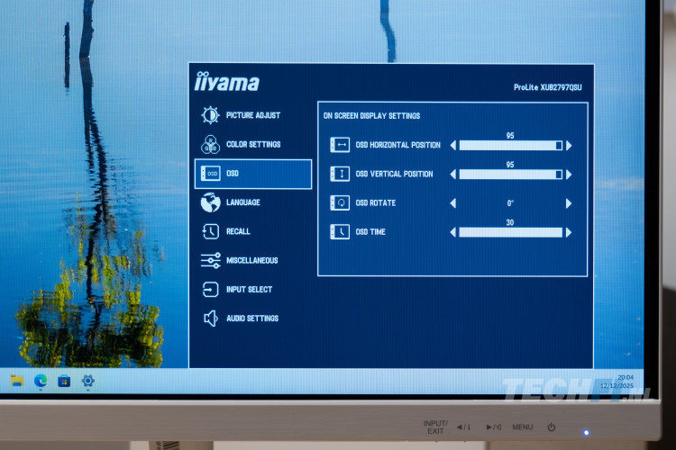
Task: Select the Picture Adjust brightness icon
Action: (210, 115)
